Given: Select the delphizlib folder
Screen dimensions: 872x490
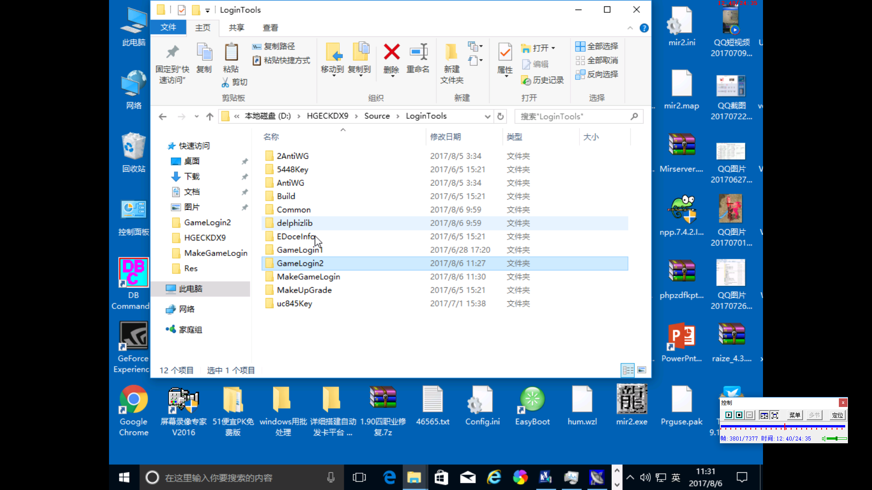Looking at the screenshot, I should click(x=445, y=223).
